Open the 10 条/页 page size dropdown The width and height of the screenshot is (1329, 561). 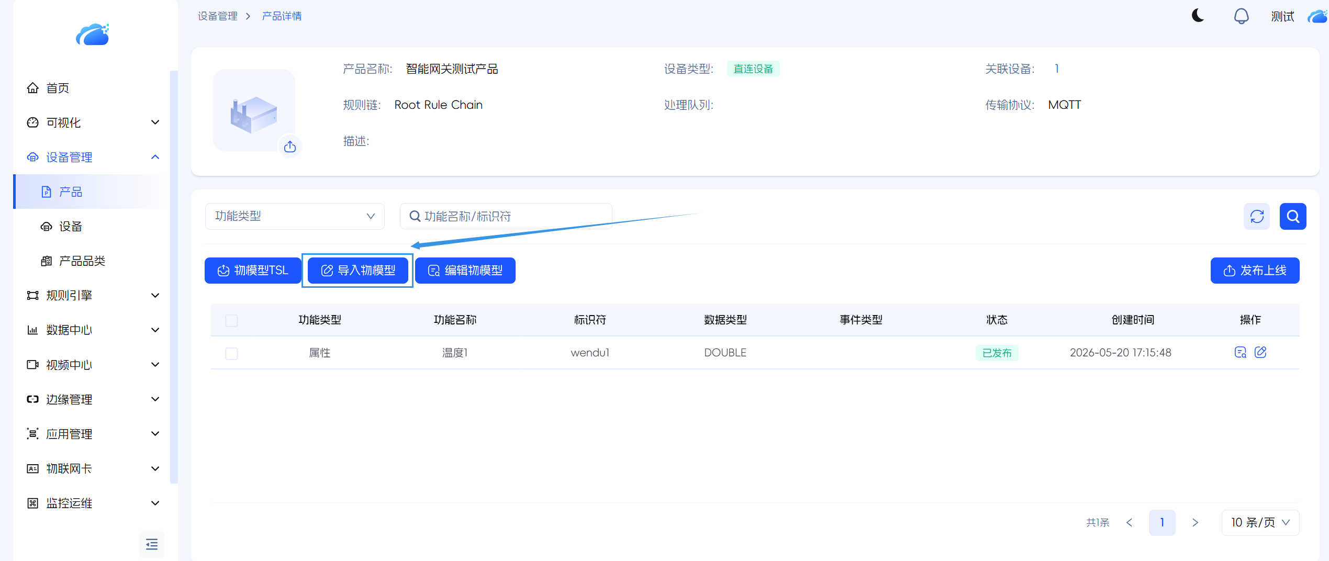(x=1260, y=522)
